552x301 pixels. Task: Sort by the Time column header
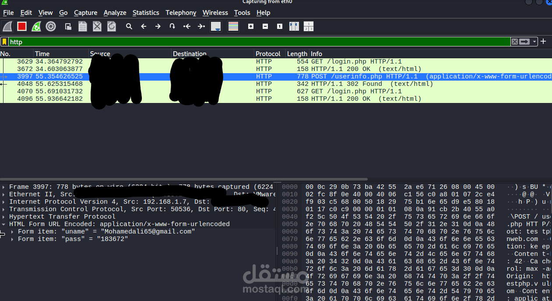61,54
